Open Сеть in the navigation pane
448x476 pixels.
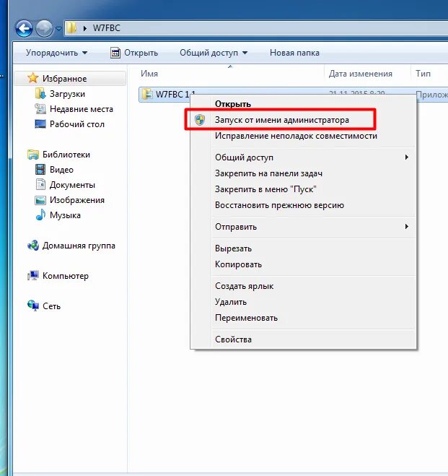click(x=51, y=306)
